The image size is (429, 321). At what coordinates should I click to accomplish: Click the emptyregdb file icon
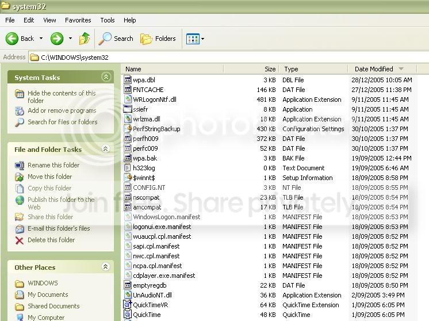[128, 285]
